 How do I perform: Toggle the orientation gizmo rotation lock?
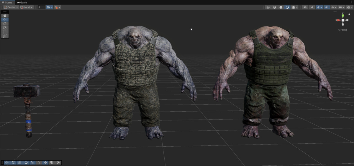coord(349,14)
